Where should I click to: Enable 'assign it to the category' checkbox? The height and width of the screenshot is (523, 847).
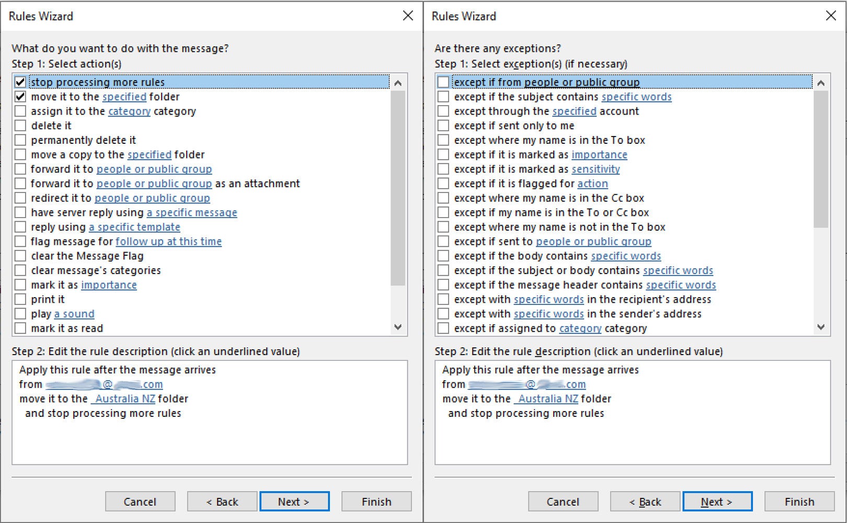tap(20, 111)
